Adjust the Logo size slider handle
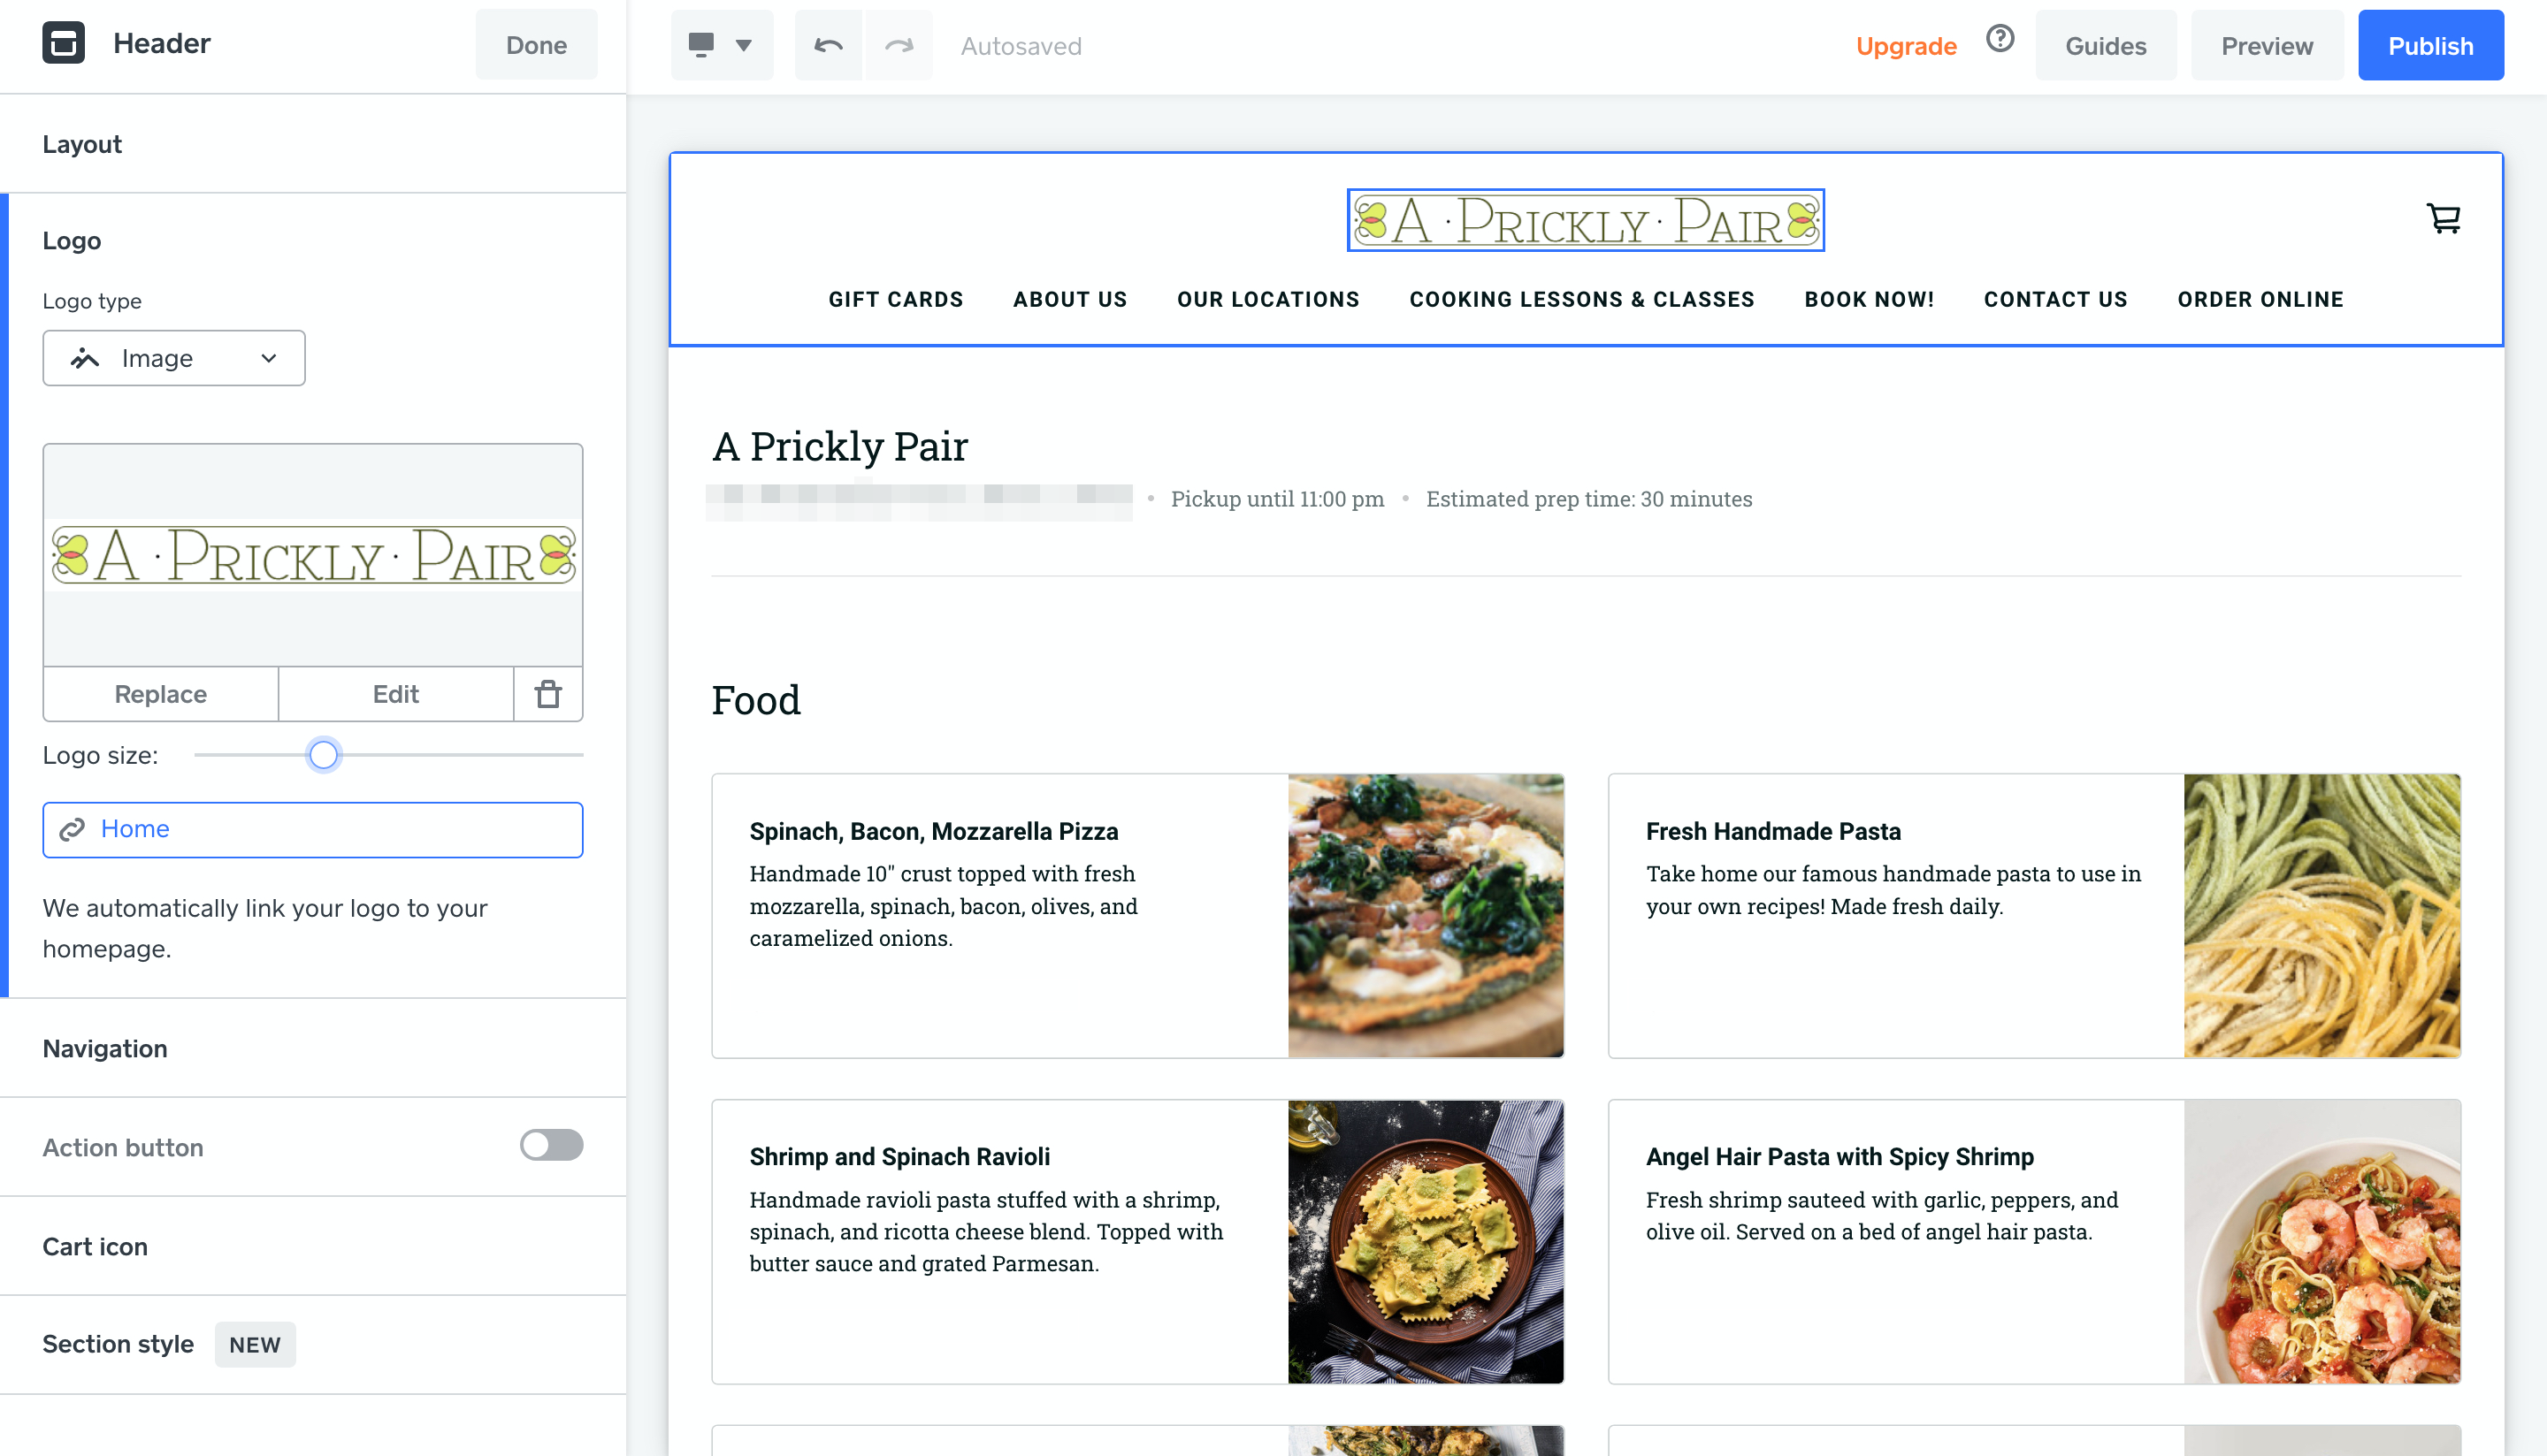This screenshot has width=2547, height=1456. pyautogui.click(x=323, y=754)
